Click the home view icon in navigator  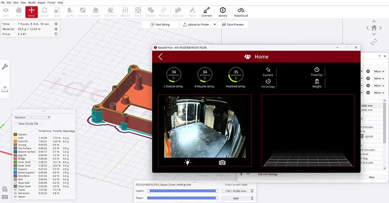pos(374,28)
